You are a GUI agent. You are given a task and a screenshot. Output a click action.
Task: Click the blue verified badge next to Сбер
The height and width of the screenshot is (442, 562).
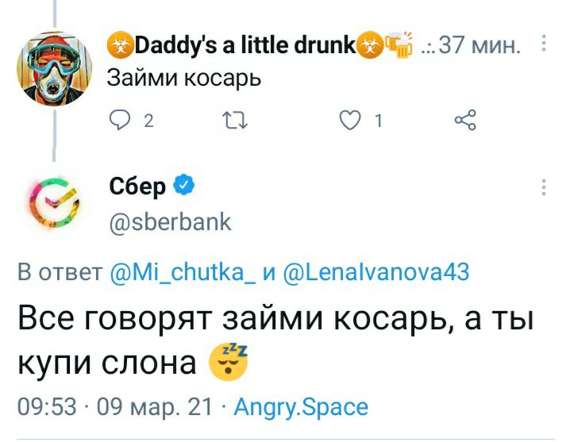click(x=183, y=186)
